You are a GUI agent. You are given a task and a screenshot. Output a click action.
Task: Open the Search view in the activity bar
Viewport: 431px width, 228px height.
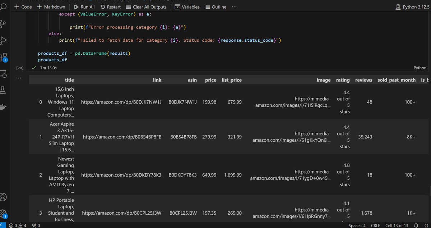(x=3, y=6)
